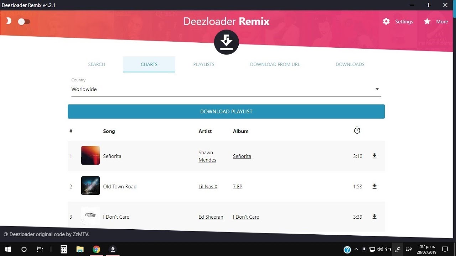Click the Señorita song title
This screenshot has width=456, height=256.
pyautogui.click(x=112, y=156)
